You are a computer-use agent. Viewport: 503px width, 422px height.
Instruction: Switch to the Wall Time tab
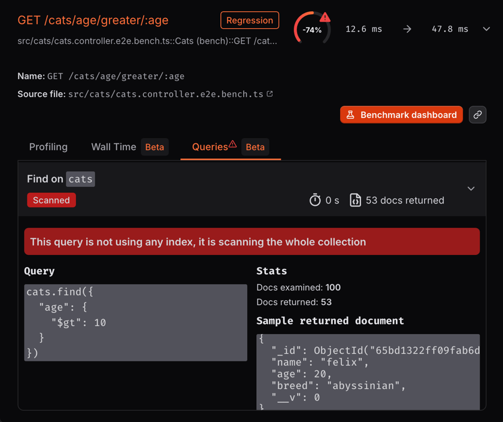(114, 147)
